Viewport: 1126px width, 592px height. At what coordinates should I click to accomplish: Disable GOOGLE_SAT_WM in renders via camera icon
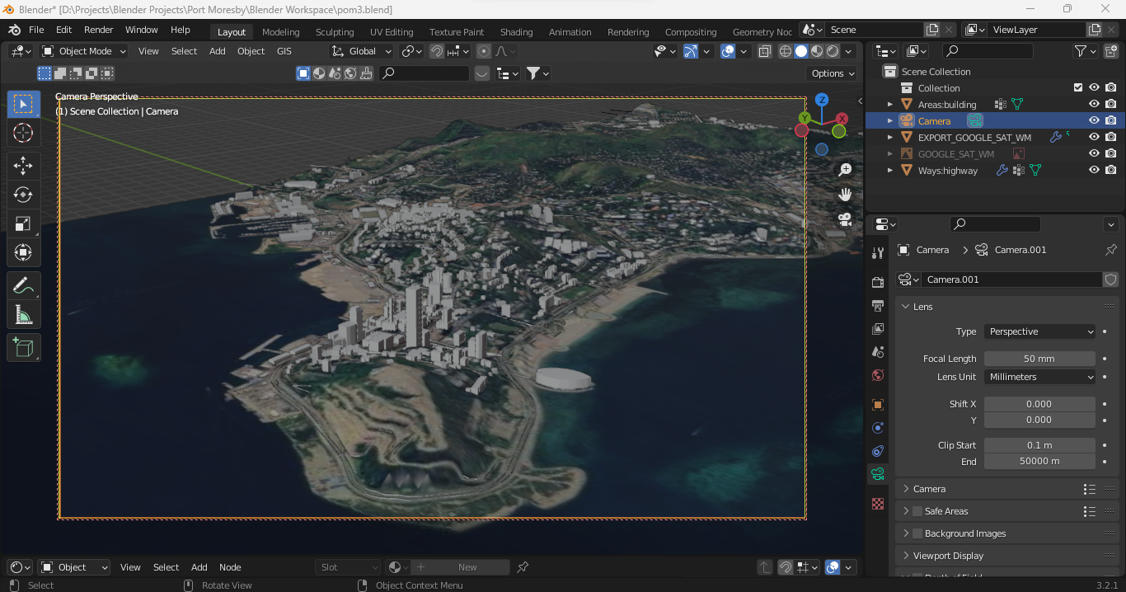pyautogui.click(x=1110, y=154)
